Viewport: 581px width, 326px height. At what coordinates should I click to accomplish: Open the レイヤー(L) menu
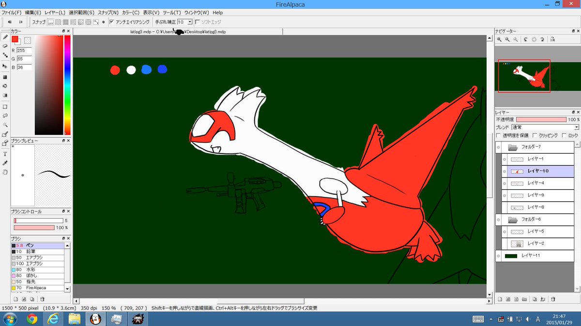pos(55,12)
